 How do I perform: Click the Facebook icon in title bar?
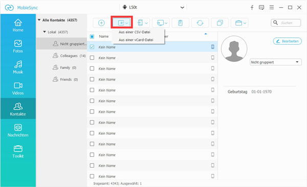tap(252, 8)
